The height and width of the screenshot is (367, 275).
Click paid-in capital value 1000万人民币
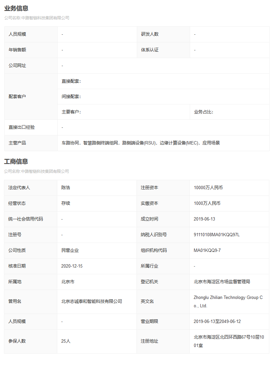click(207, 204)
